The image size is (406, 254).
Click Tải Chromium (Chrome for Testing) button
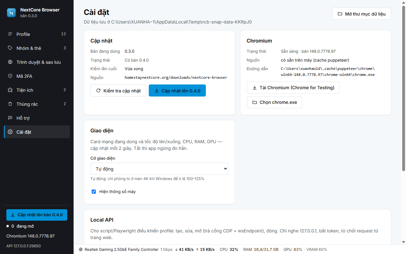click(293, 88)
